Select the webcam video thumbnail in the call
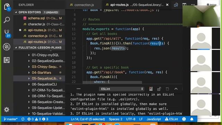The height and width of the screenshot is (125, 222). click(x=201, y=16)
